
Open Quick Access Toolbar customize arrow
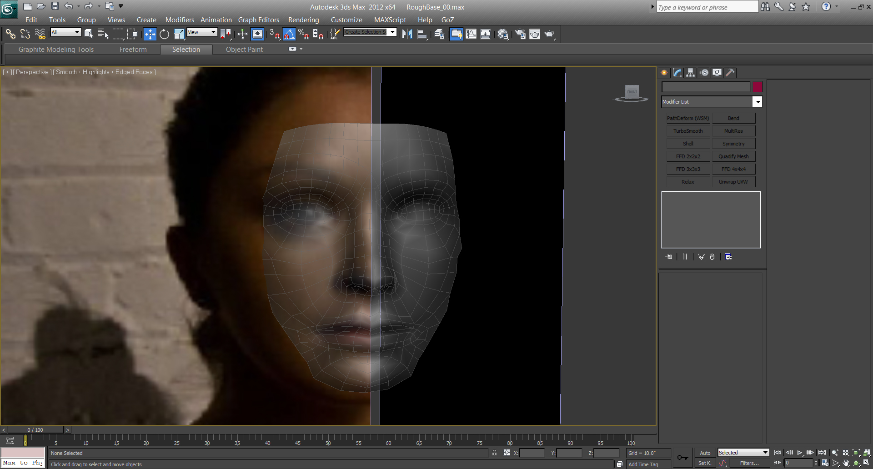click(x=121, y=6)
